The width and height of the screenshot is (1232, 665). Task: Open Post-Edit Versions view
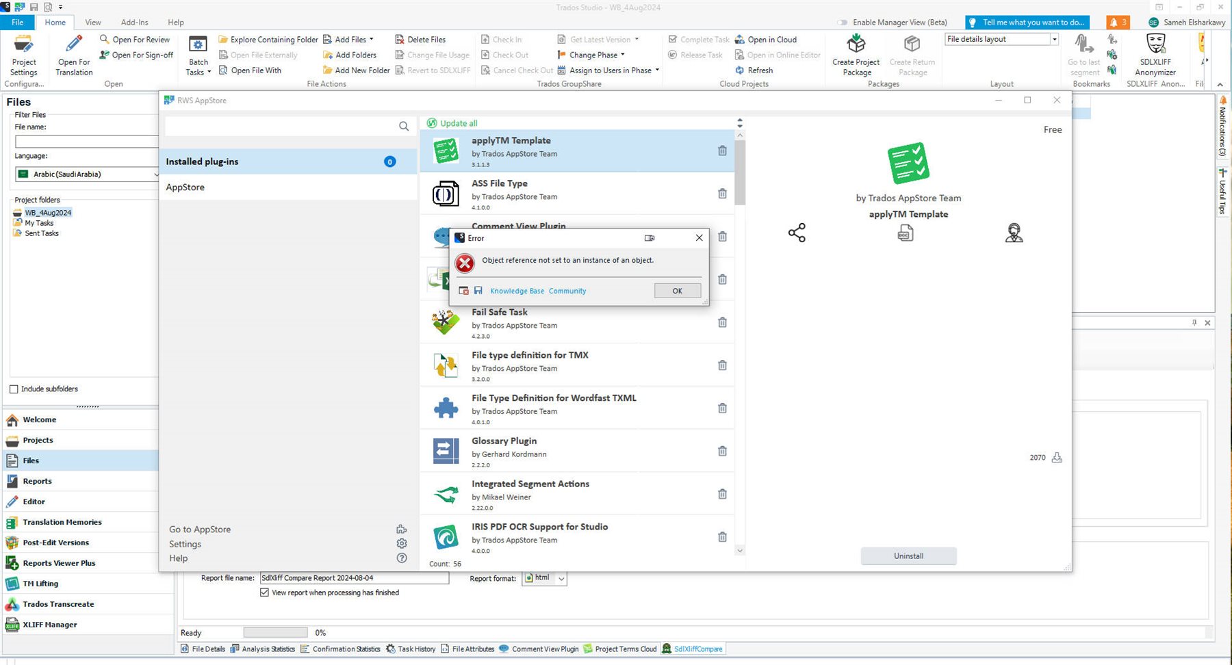(x=81, y=543)
